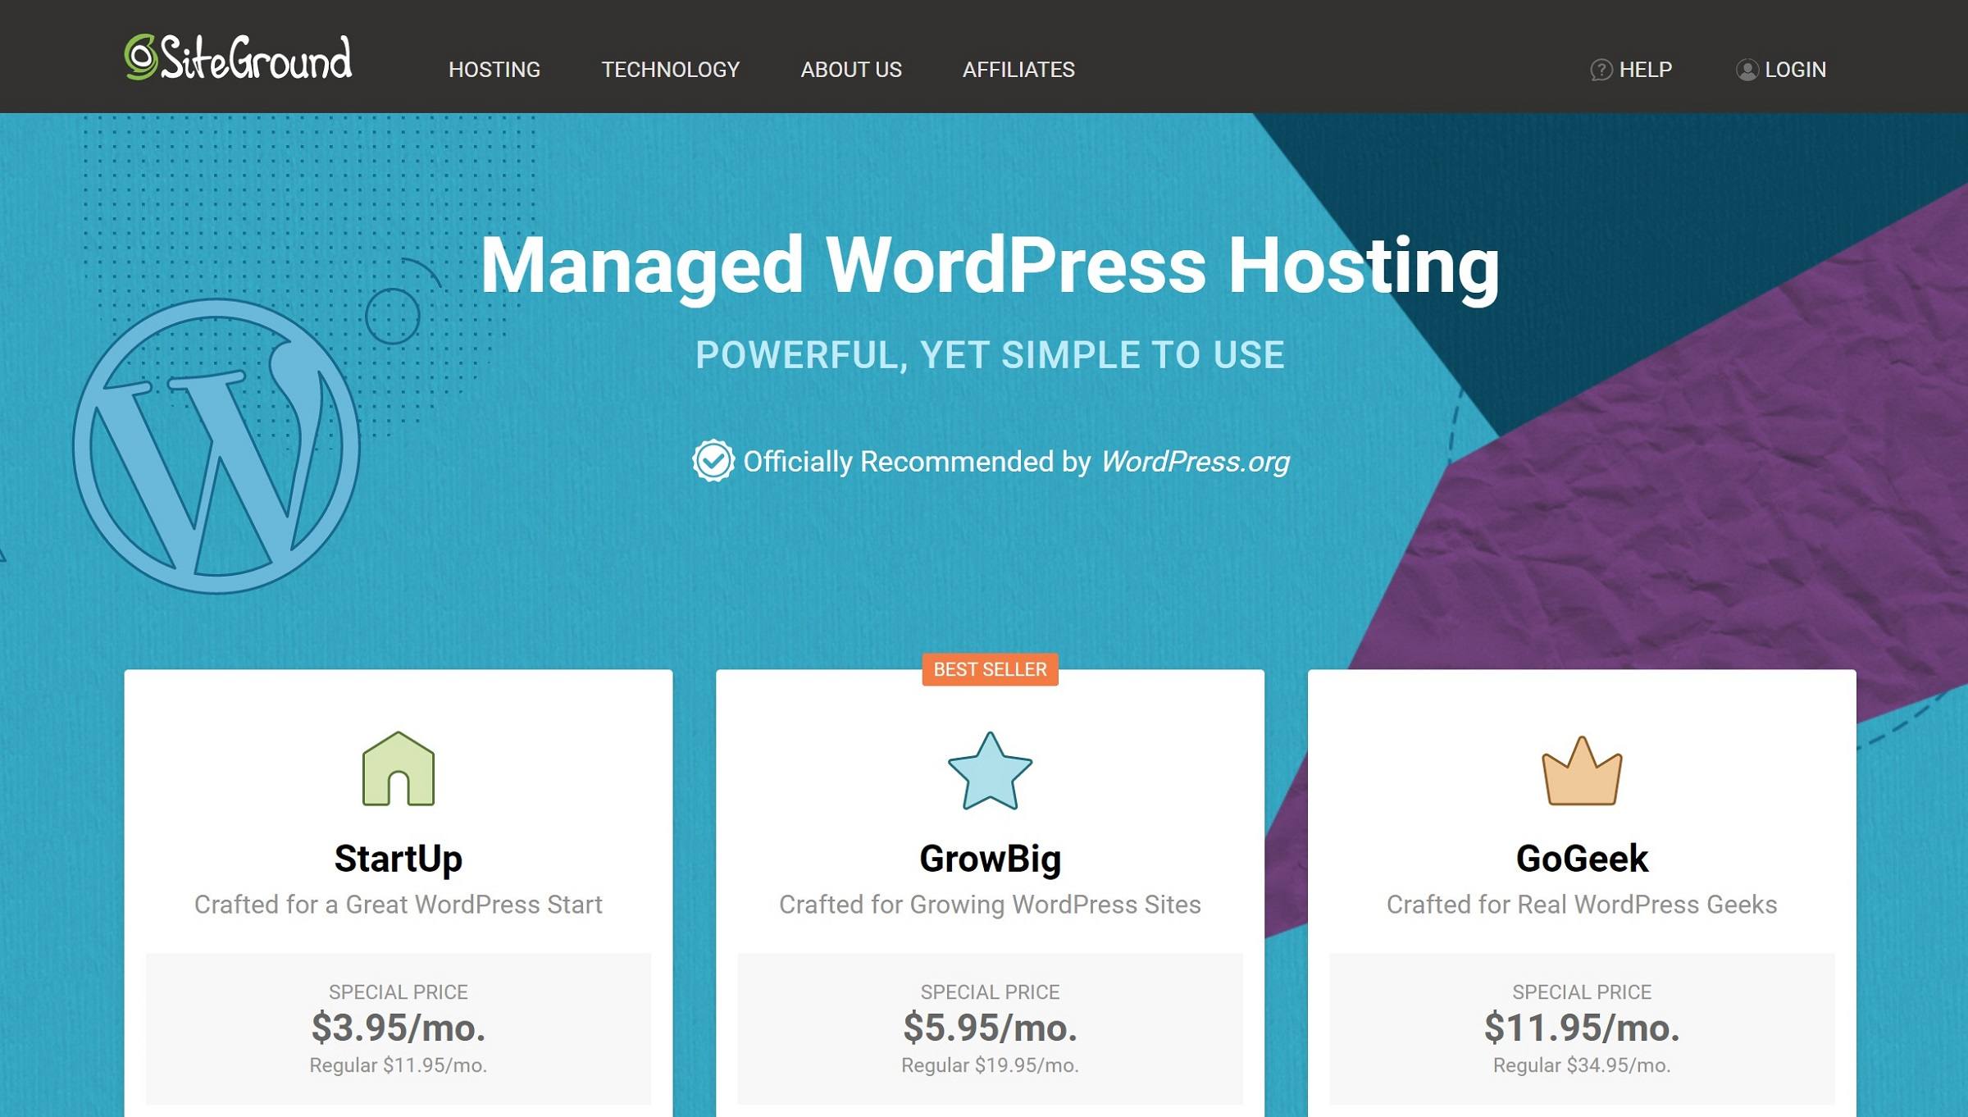Image resolution: width=1968 pixels, height=1117 pixels.
Task: Expand the TECHNOLOGY navigation menu
Action: tap(671, 69)
